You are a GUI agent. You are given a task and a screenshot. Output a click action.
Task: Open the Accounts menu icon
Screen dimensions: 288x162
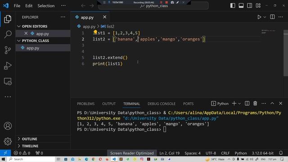tap(8, 126)
